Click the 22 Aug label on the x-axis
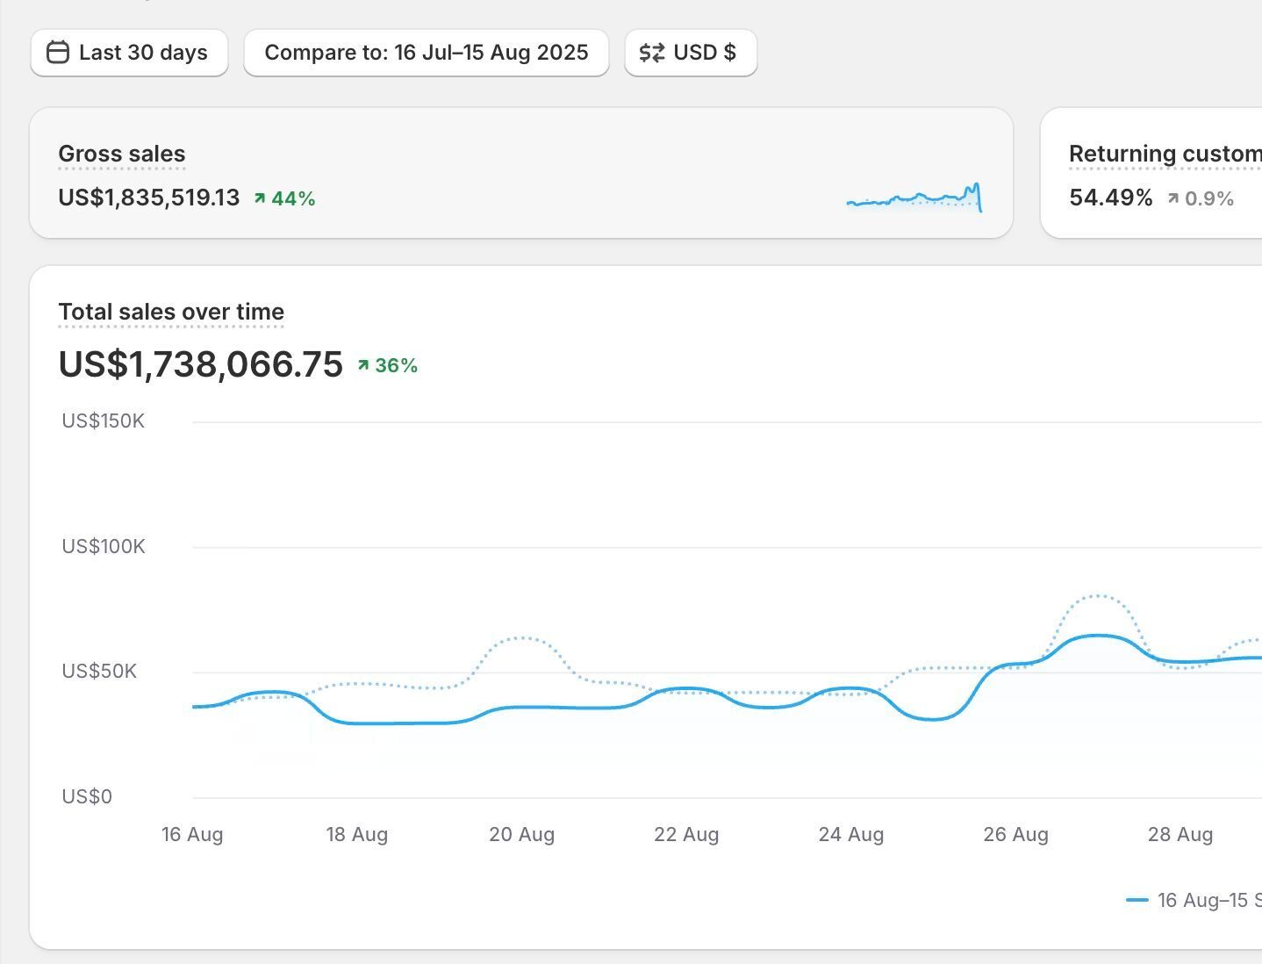 [686, 834]
